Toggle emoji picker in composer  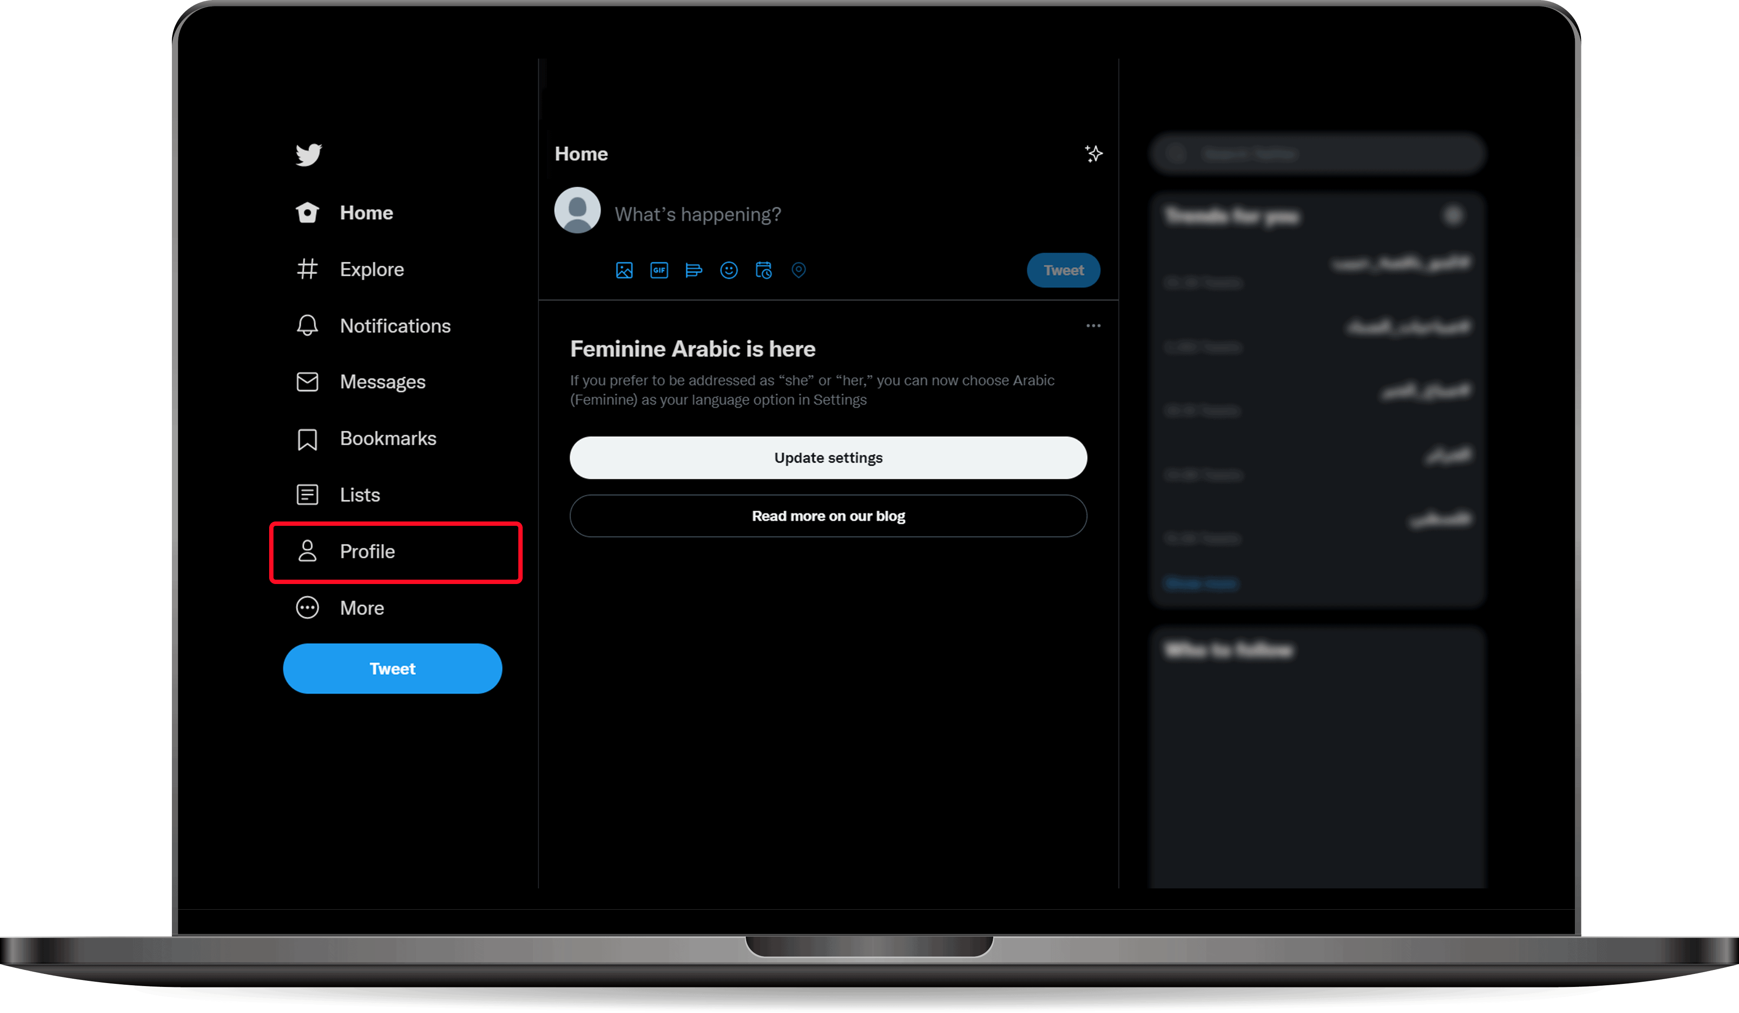730,270
